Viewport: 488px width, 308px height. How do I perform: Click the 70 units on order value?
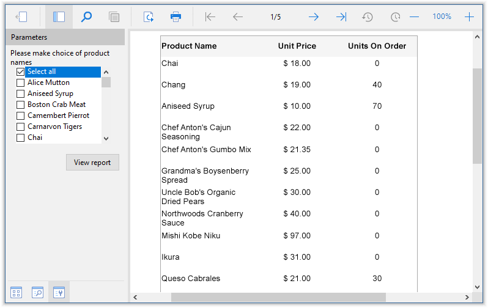tap(377, 106)
